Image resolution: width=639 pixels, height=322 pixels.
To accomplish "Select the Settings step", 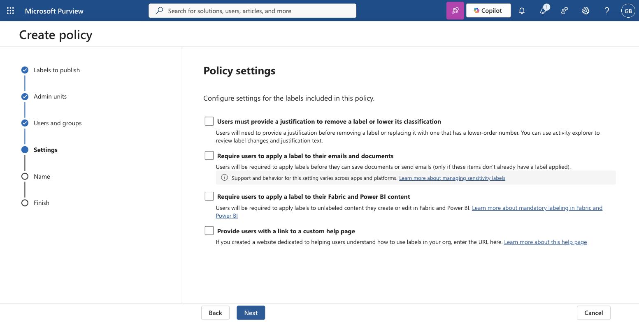I will [x=46, y=150].
